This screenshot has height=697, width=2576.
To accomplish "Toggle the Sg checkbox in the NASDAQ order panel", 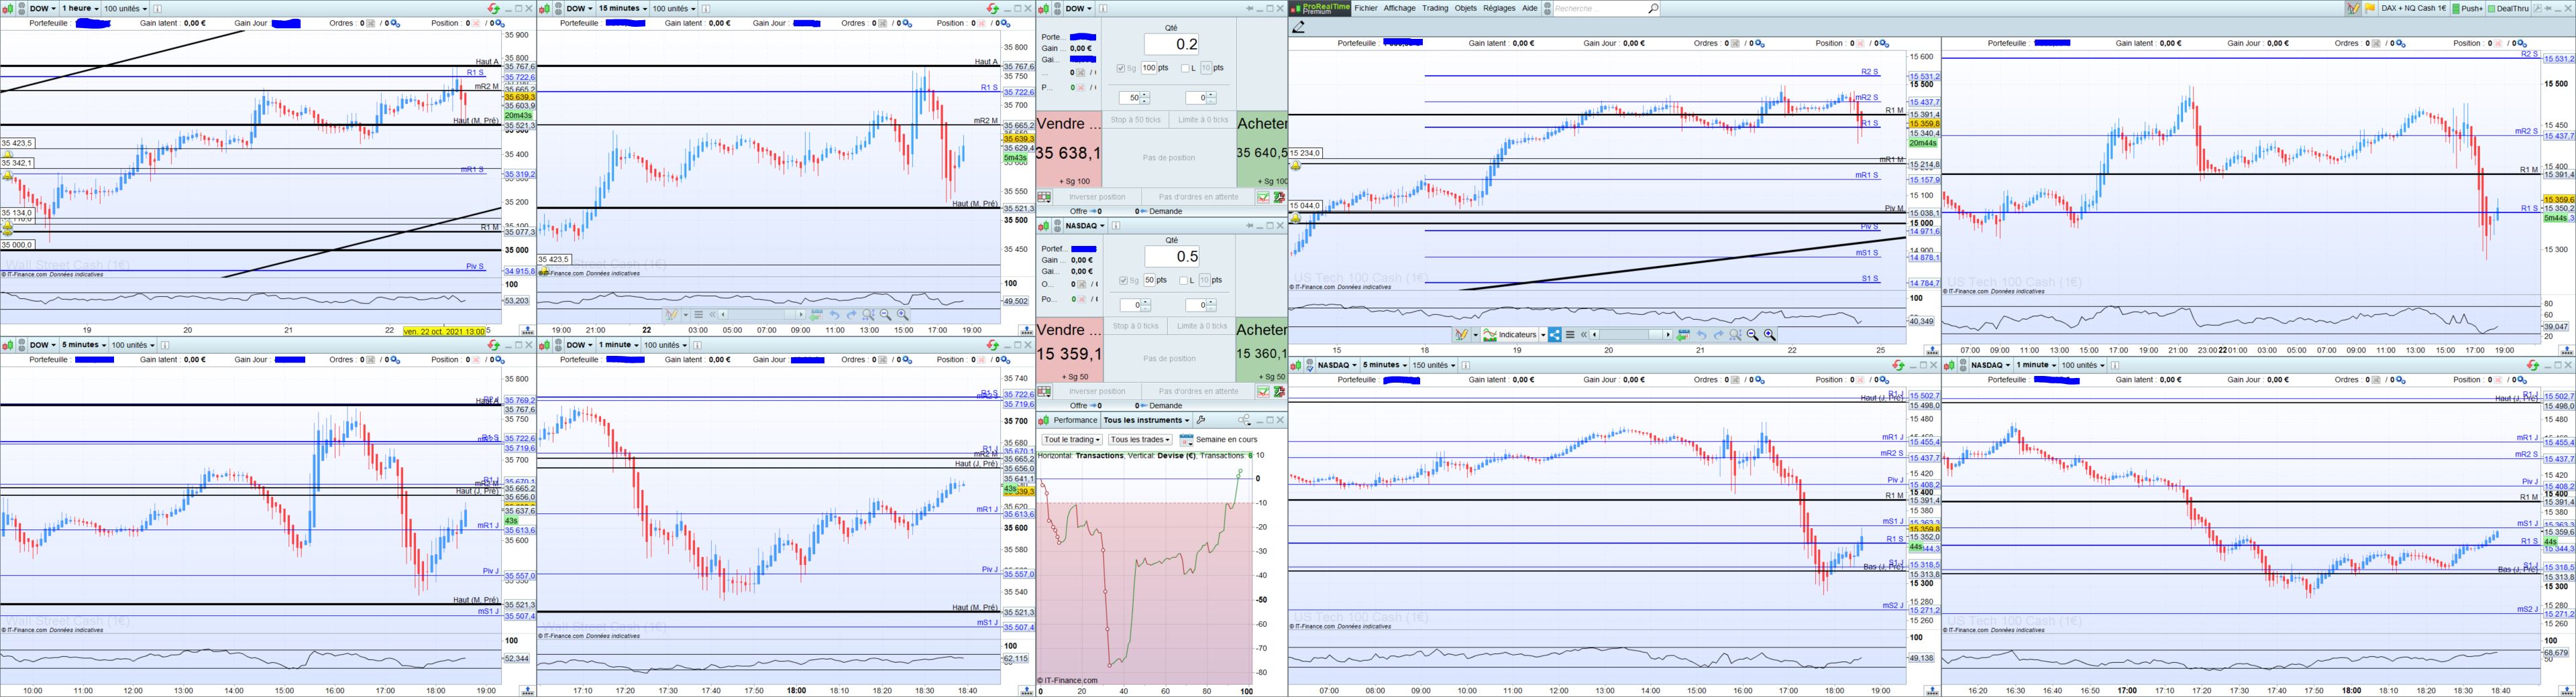I will [x=1123, y=281].
